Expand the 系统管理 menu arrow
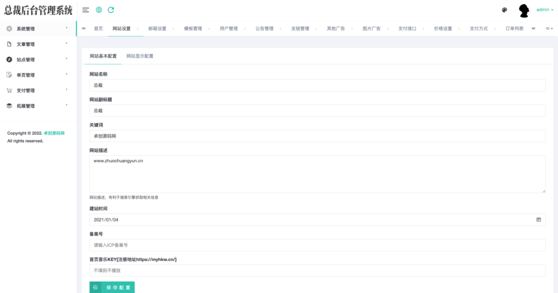Screen dimensions: 558x293 (x=66, y=28)
